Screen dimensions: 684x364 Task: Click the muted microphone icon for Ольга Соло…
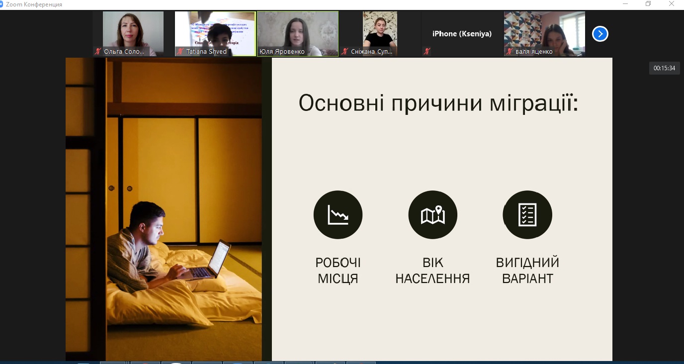tap(98, 51)
